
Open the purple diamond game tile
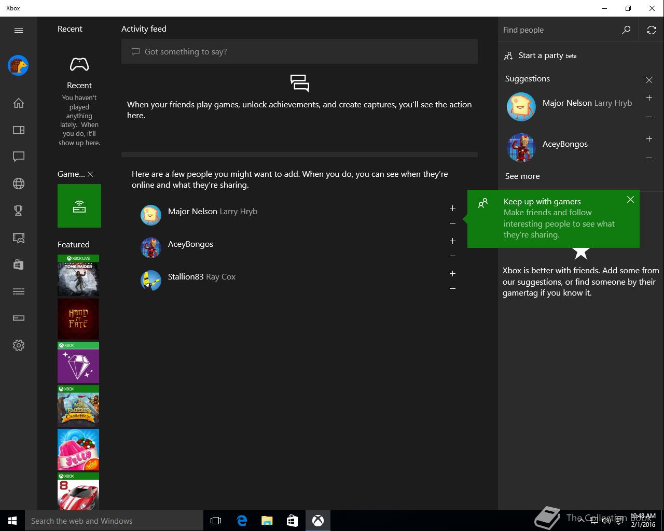78,362
